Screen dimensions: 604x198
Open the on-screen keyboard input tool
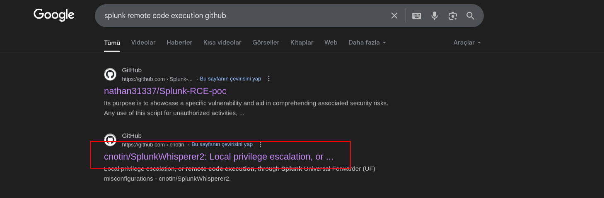417,16
